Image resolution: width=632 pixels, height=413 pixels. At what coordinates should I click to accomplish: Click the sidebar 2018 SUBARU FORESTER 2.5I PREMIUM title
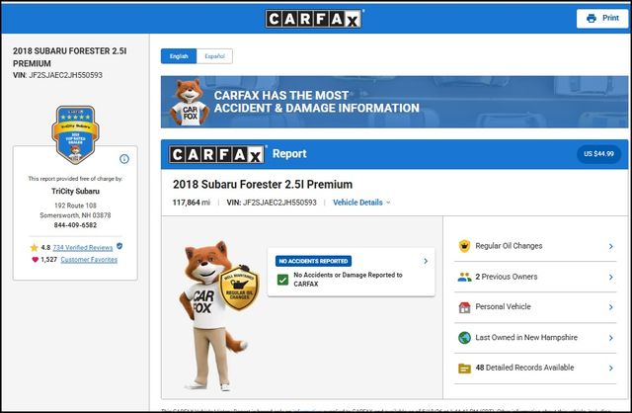point(70,57)
